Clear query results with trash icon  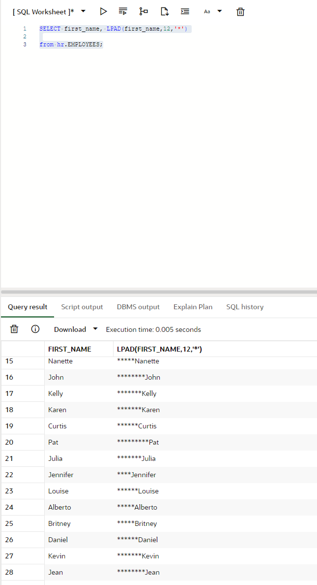click(x=14, y=329)
